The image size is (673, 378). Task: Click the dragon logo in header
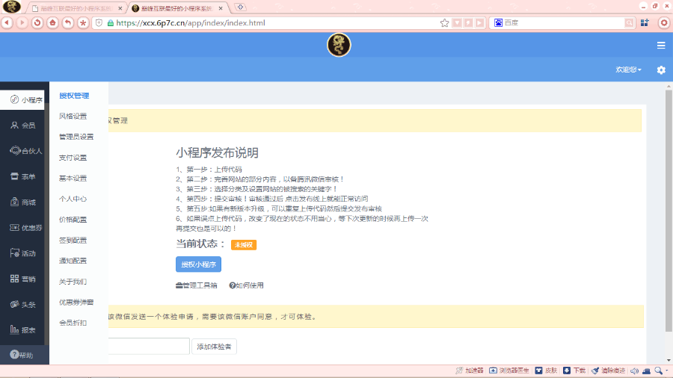coord(339,45)
